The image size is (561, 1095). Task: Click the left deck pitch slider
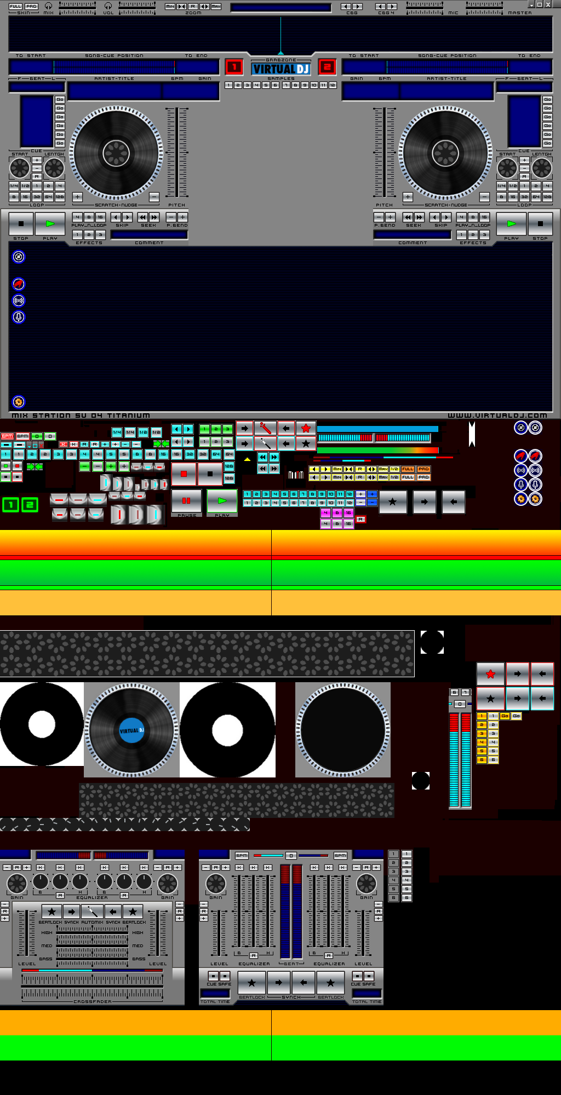click(x=176, y=152)
